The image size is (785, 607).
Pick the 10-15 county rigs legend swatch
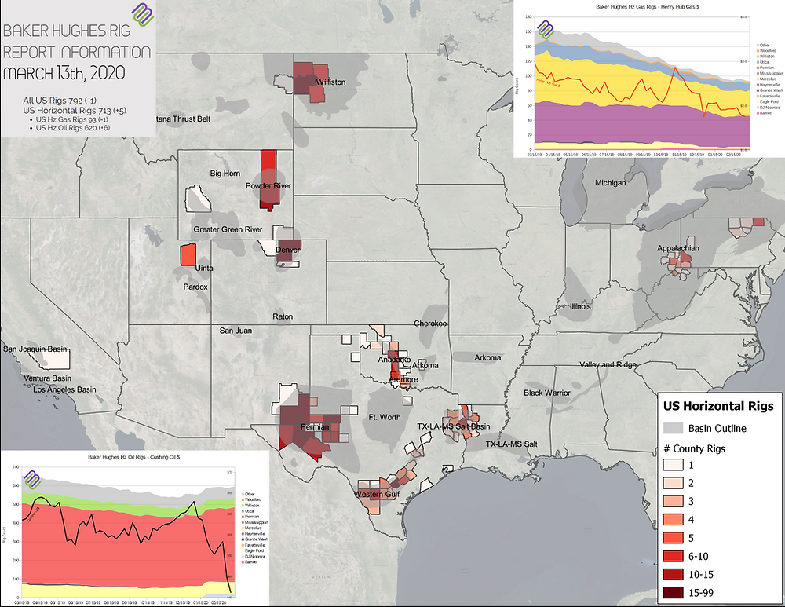(673, 575)
